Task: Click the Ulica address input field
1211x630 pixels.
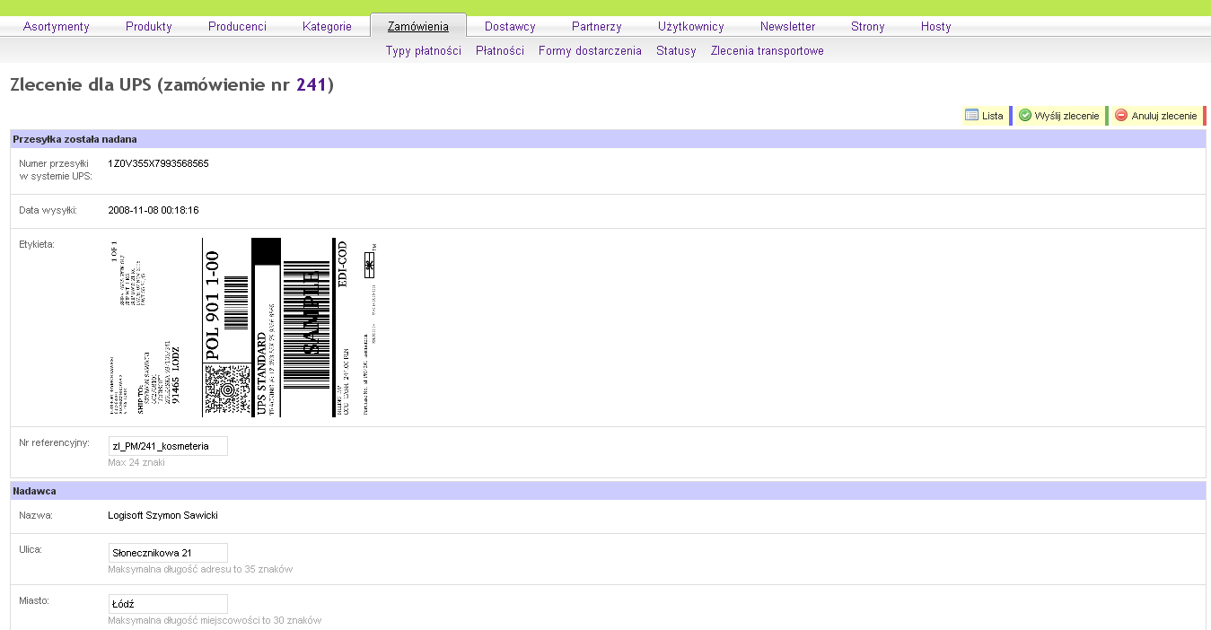Action: [x=168, y=553]
